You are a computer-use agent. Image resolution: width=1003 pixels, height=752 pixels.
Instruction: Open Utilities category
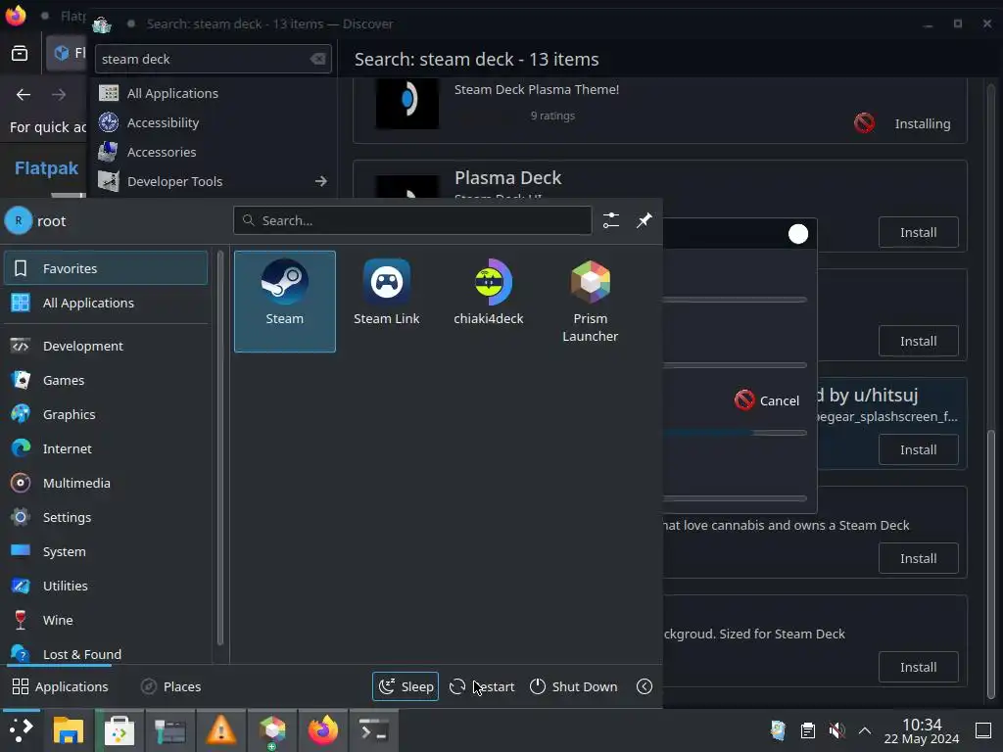[x=106, y=586]
